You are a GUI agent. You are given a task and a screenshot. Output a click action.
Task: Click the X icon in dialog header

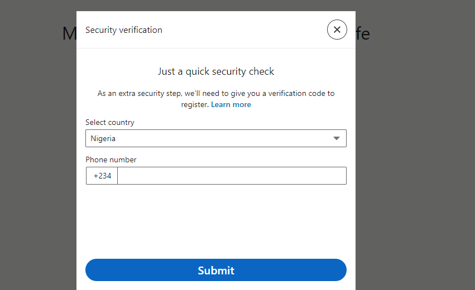point(337,30)
